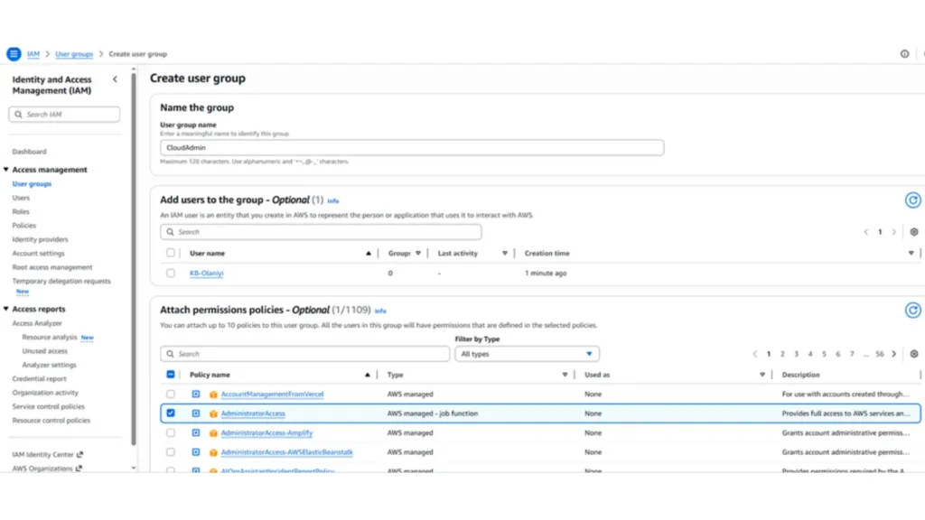Refresh the users list in Add users section
The width and height of the screenshot is (925, 520).
[x=912, y=200]
